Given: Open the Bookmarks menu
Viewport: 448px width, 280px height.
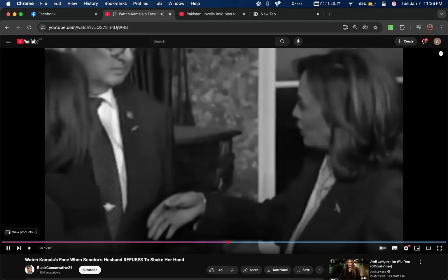Looking at the screenshot, I should (x=115, y=3).
